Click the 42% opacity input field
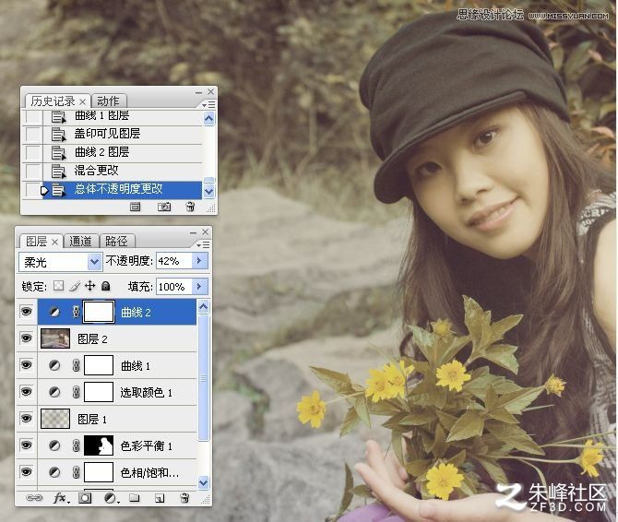This screenshot has width=618, height=522. tap(173, 261)
